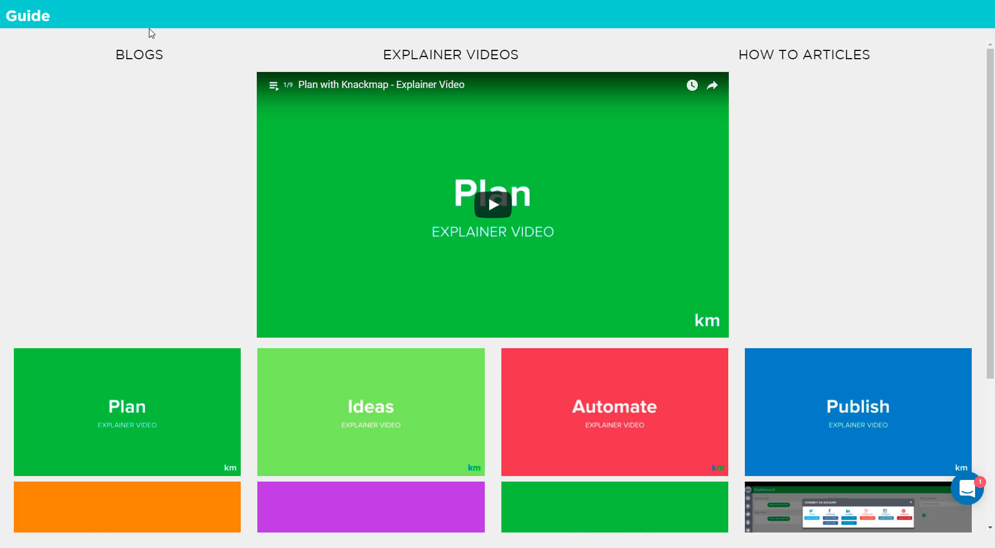Click the Share arrow icon on video
This screenshot has width=995, height=548.
pos(712,85)
